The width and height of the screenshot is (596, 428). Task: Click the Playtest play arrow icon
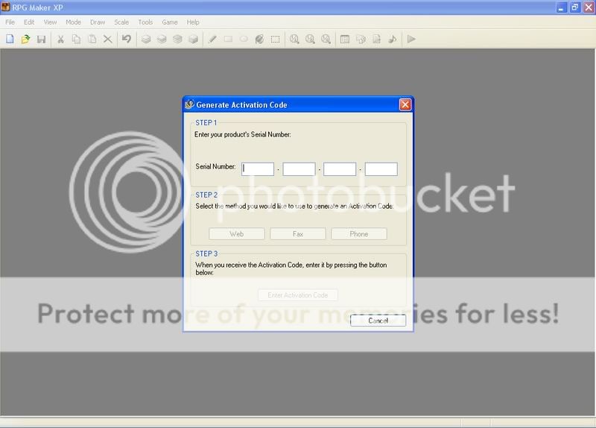(410, 39)
